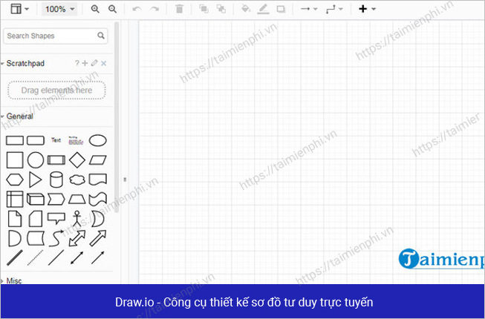Click the sidebar vertical scrollbar
The image size is (485, 319).
pyautogui.click(x=117, y=117)
